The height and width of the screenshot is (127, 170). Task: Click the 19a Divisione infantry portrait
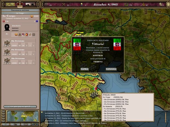click(7, 52)
